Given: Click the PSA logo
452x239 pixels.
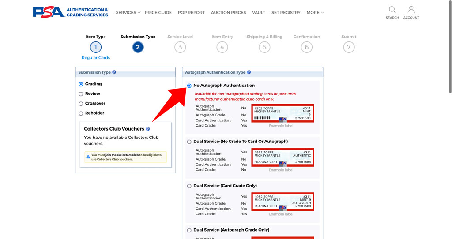Looking at the screenshot, I should [71, 12].
